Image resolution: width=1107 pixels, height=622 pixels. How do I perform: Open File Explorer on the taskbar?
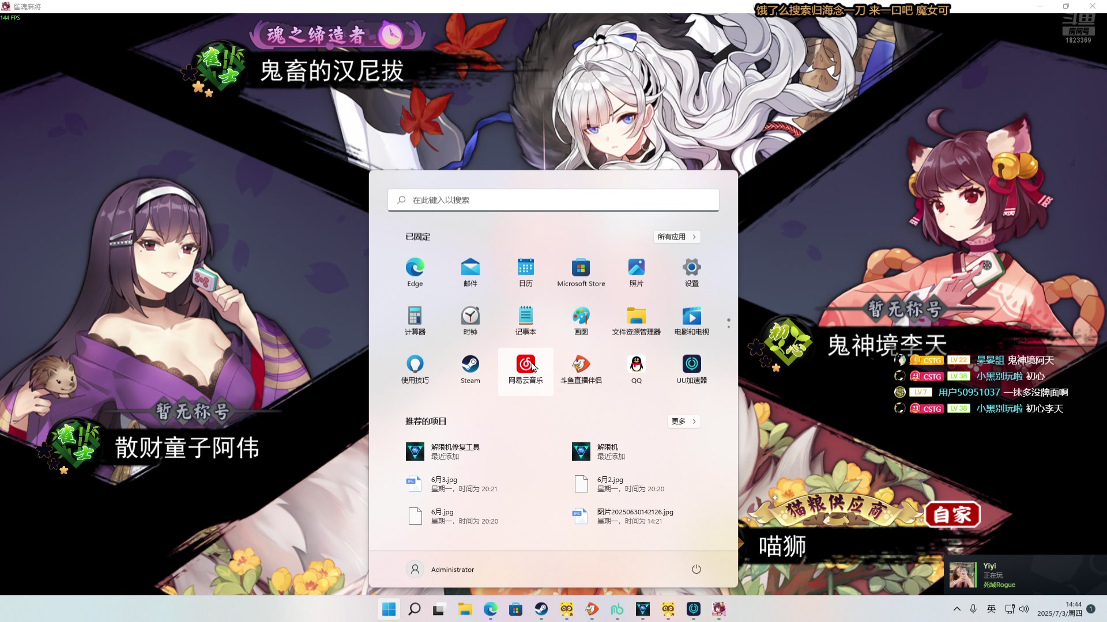coord(465,609)
